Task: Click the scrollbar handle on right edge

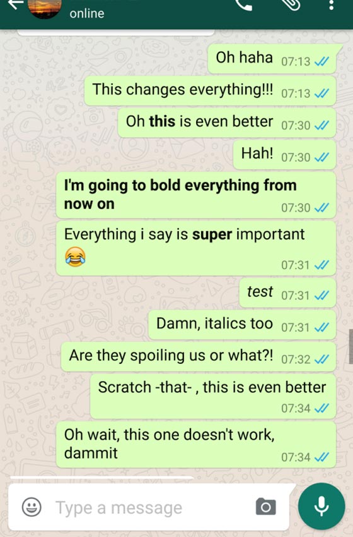Action: pyautogui.click(x=350, y=346)
